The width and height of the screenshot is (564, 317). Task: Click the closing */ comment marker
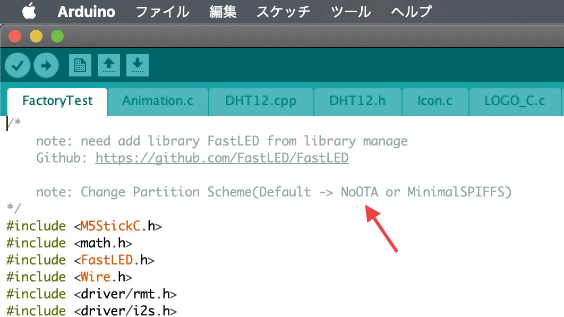point(14,208)
